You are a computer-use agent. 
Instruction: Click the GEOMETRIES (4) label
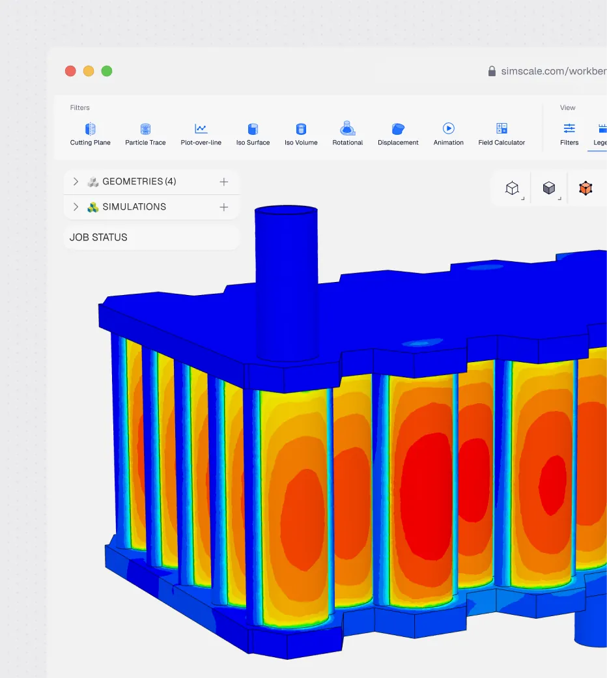coord(139,182)
